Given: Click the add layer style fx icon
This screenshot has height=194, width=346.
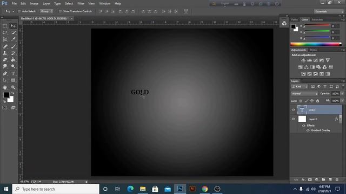Looking at the screenshot, I should 303,179.
